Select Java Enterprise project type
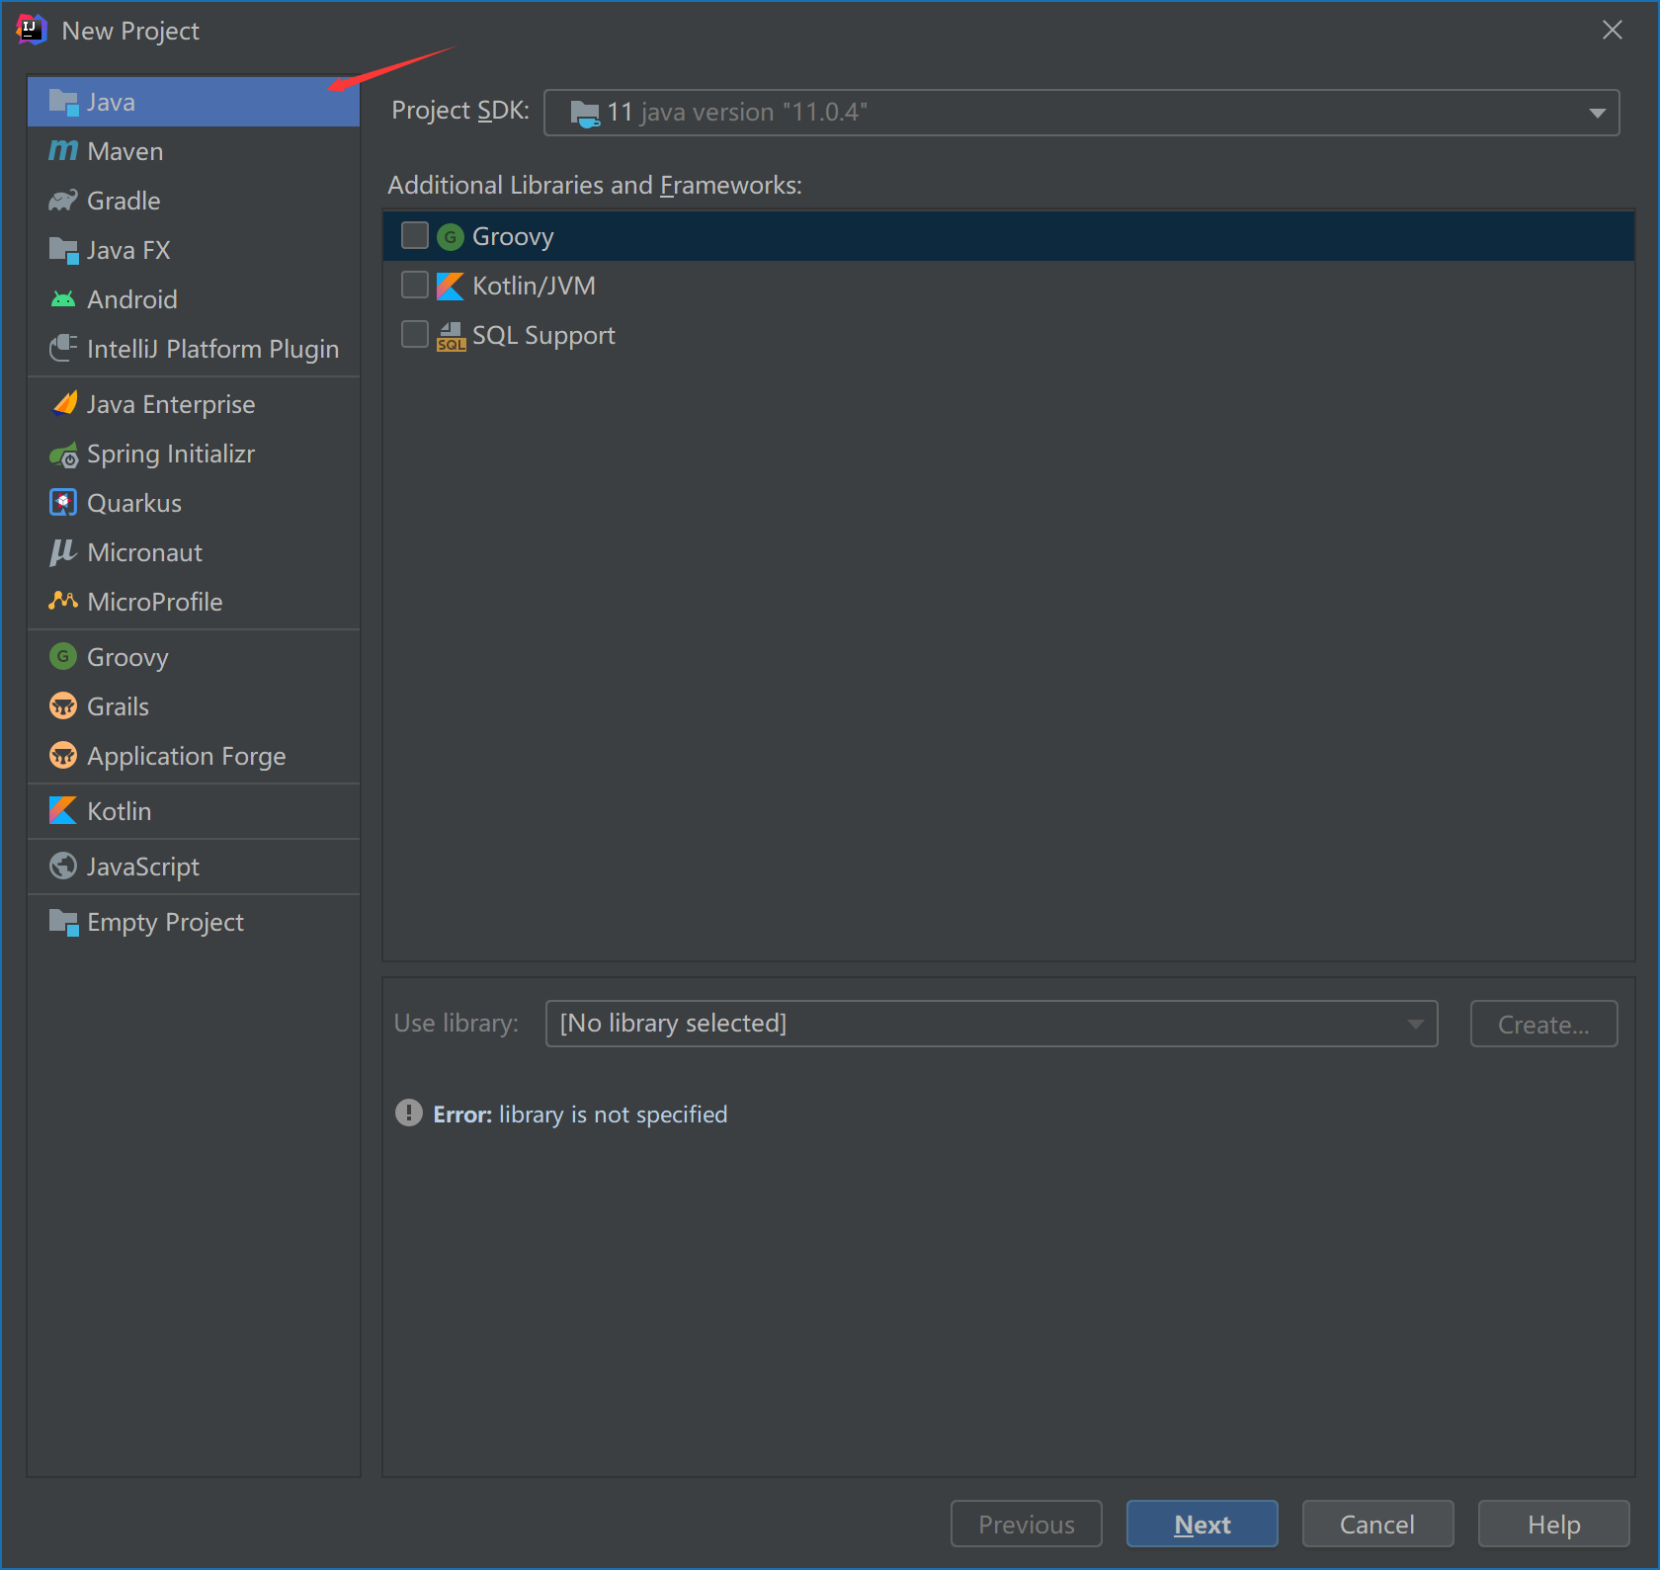 tap(194, 404)
